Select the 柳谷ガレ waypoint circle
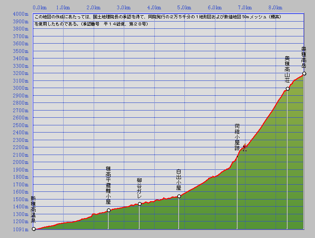This screenshot has width=315, height=238. pos(139,204)
